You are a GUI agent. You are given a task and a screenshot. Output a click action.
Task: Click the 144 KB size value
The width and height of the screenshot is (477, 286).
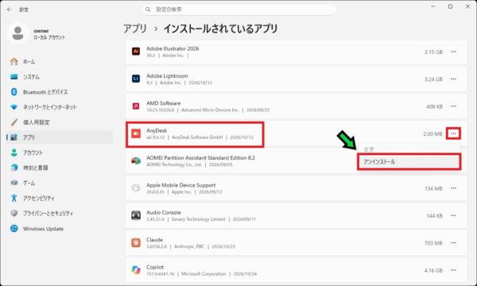434,216
